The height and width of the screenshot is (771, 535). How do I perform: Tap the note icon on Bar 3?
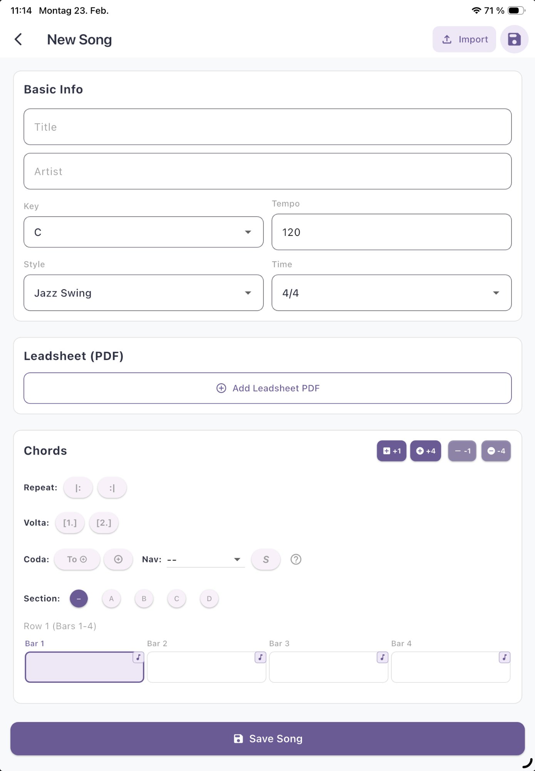pyautogui.click(x=382, y=657)
